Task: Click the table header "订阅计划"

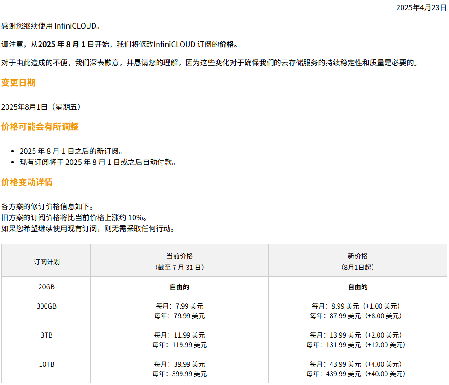Action: pyautogui.click(x=47, y=262)
